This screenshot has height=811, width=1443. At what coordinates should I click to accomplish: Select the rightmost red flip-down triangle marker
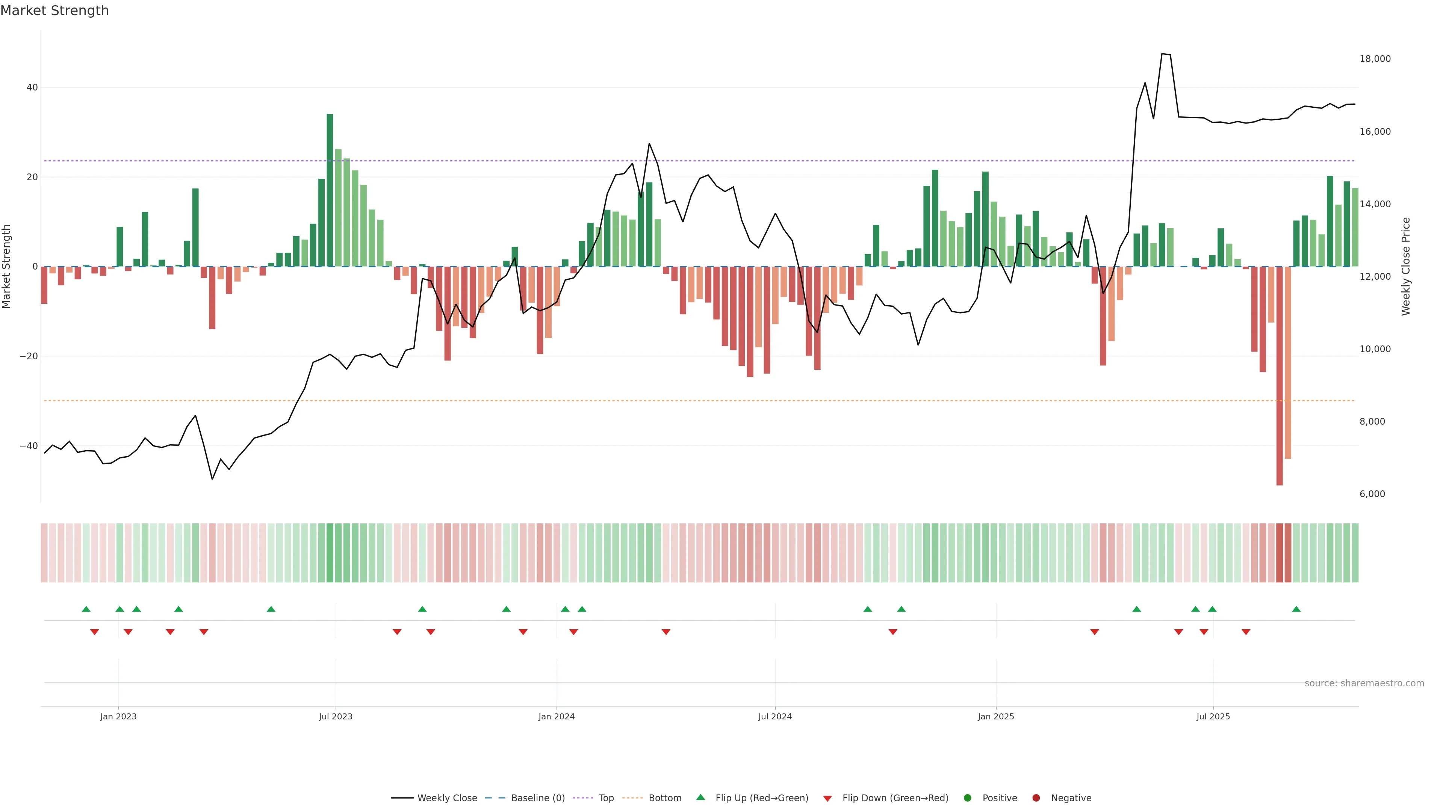pos(1246,632)
